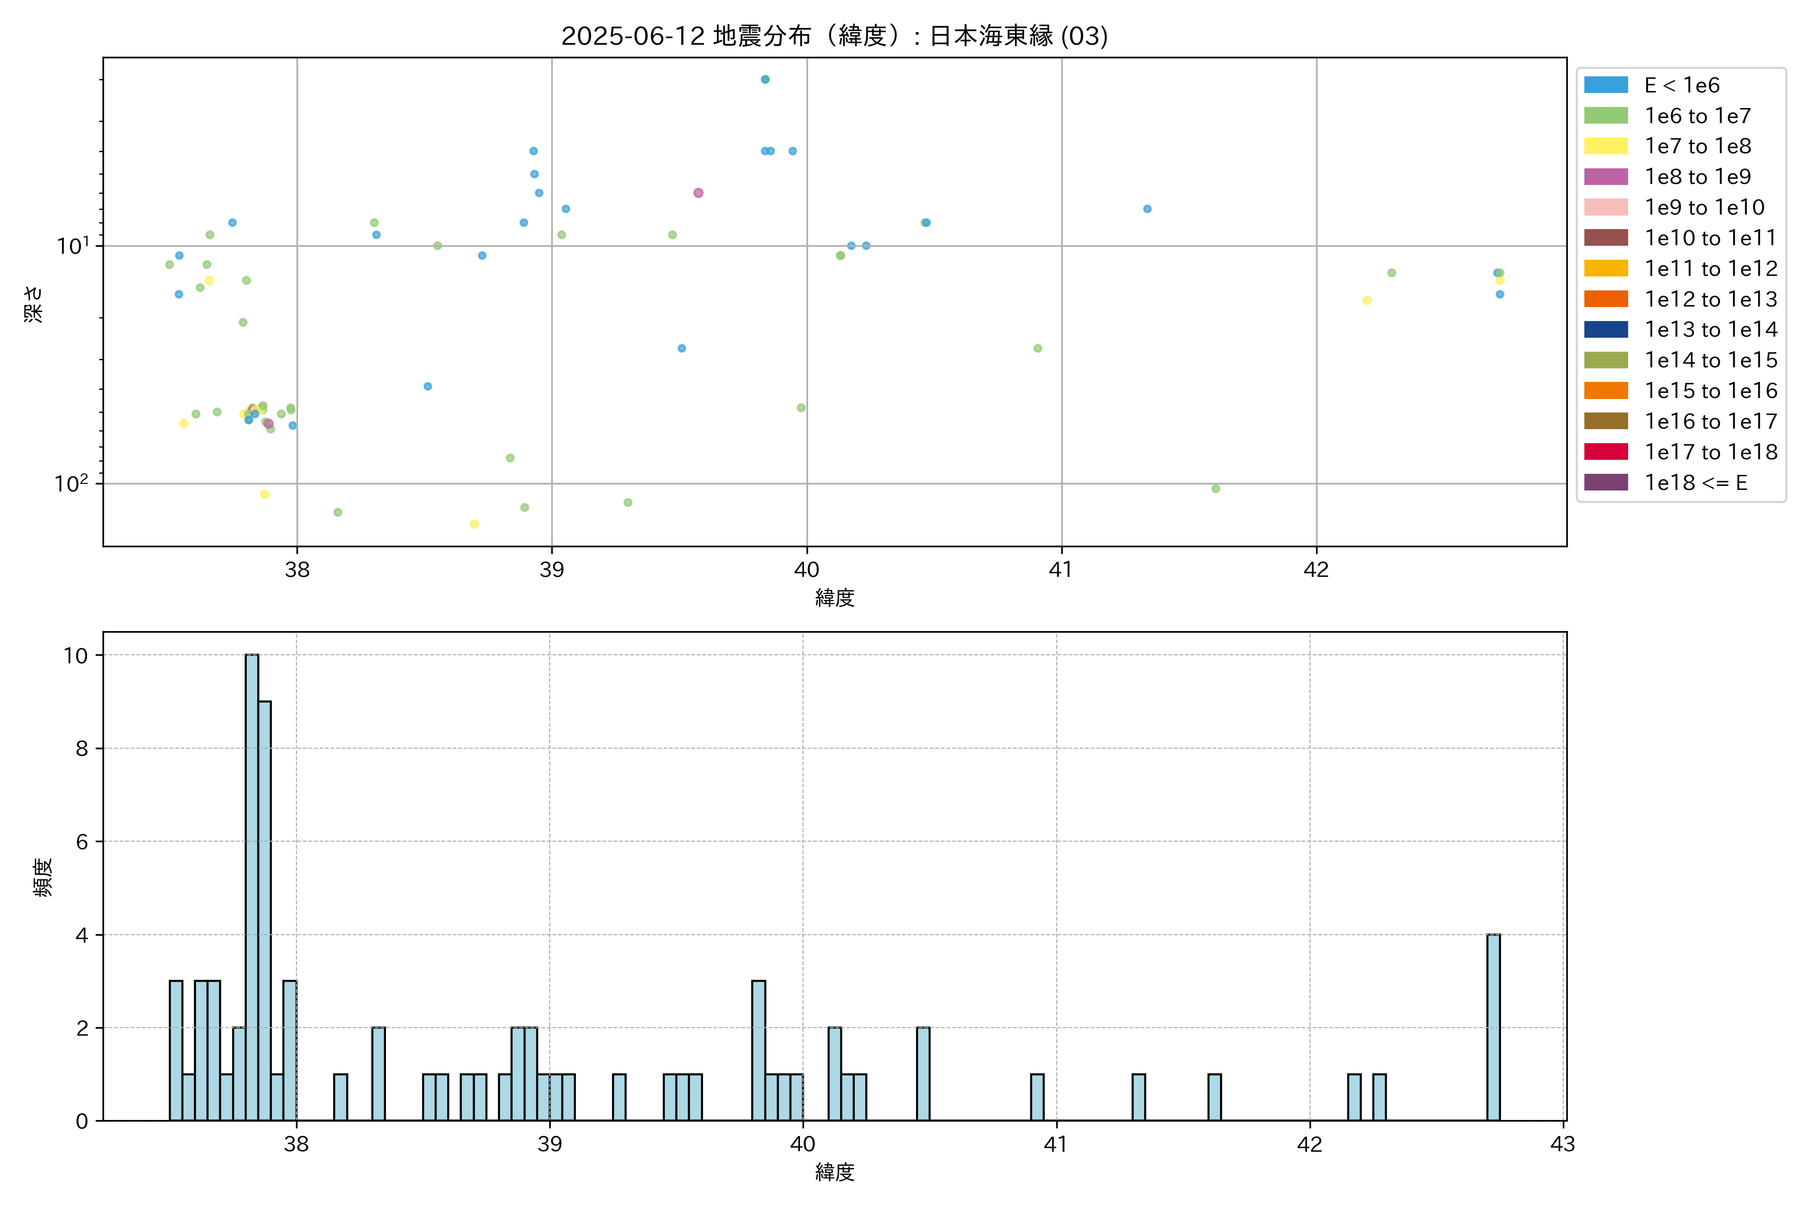This screenshot has width=1809, height=1206.
Task: Click the 1e10 to 1e11 legend label
Action: click(1710, 238)
